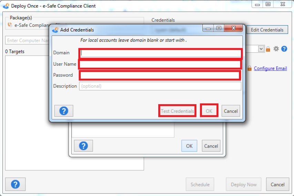The width and height of the screenshot is (294, 196).
Task: Maximize the Add Credentials dialog window
Action: 219,28
